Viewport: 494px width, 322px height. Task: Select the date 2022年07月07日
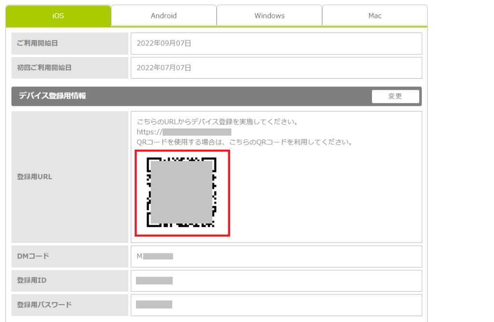tap(164, 68)
